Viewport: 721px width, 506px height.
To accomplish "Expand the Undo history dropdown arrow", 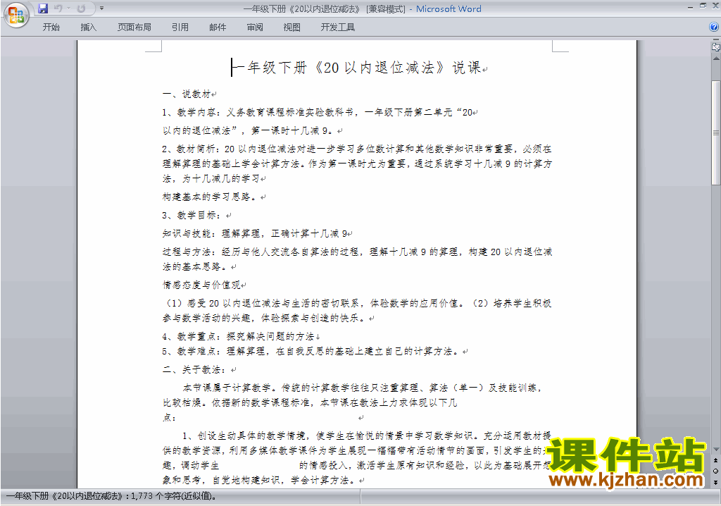I will (x=68, y=8).
